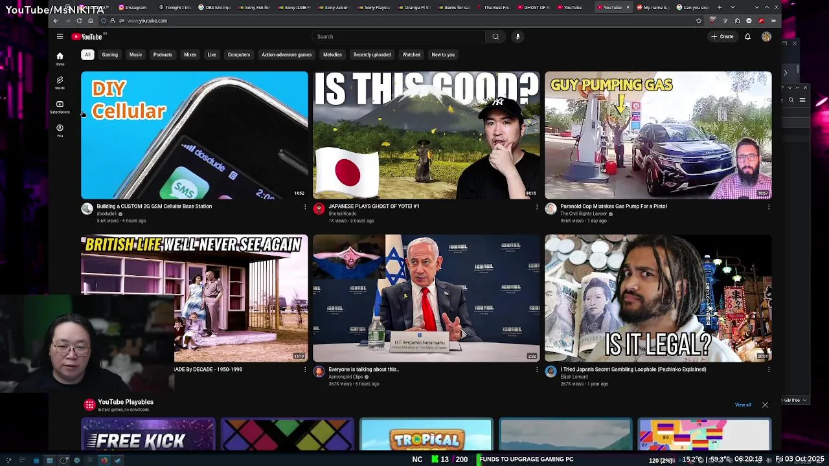Open title Everyone is talking about this

[x=363, y=370]
